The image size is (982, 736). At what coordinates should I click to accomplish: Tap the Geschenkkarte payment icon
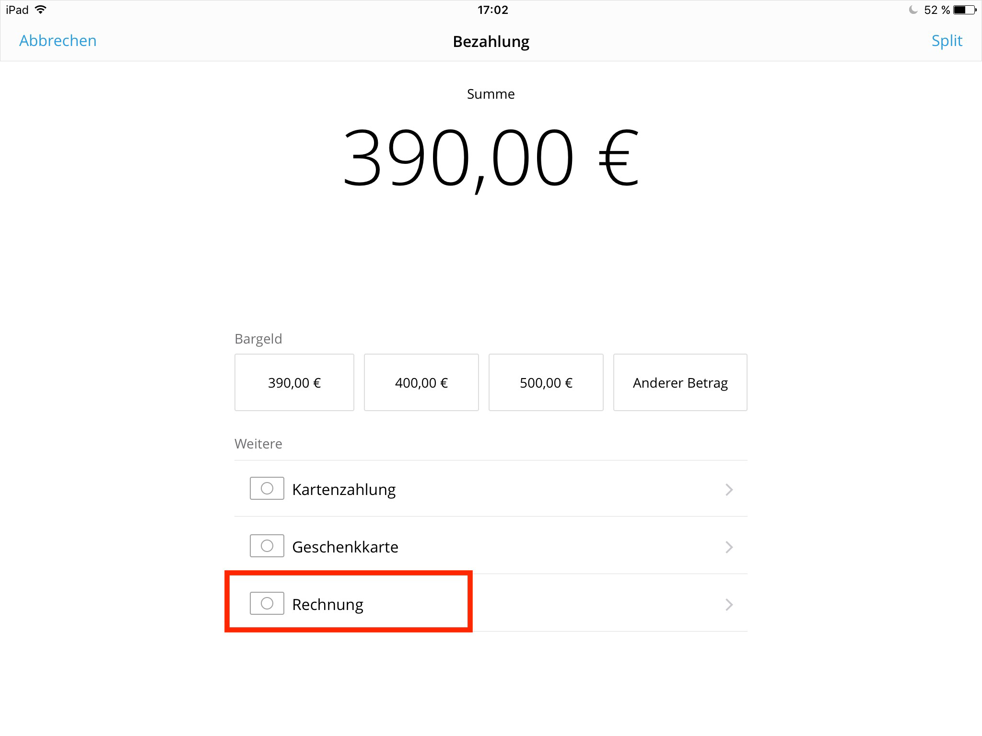267,546
